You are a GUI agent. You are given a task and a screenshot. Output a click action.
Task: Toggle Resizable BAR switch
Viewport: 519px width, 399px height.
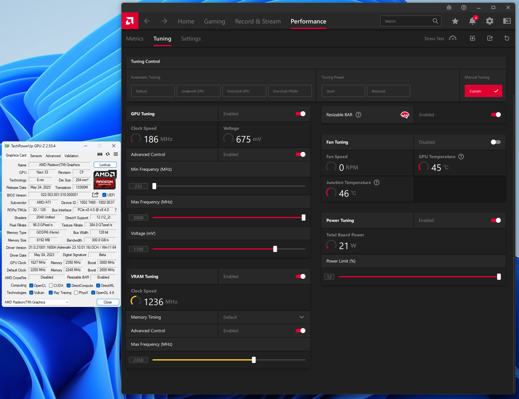pyautogui.click(x=496, y=115)
